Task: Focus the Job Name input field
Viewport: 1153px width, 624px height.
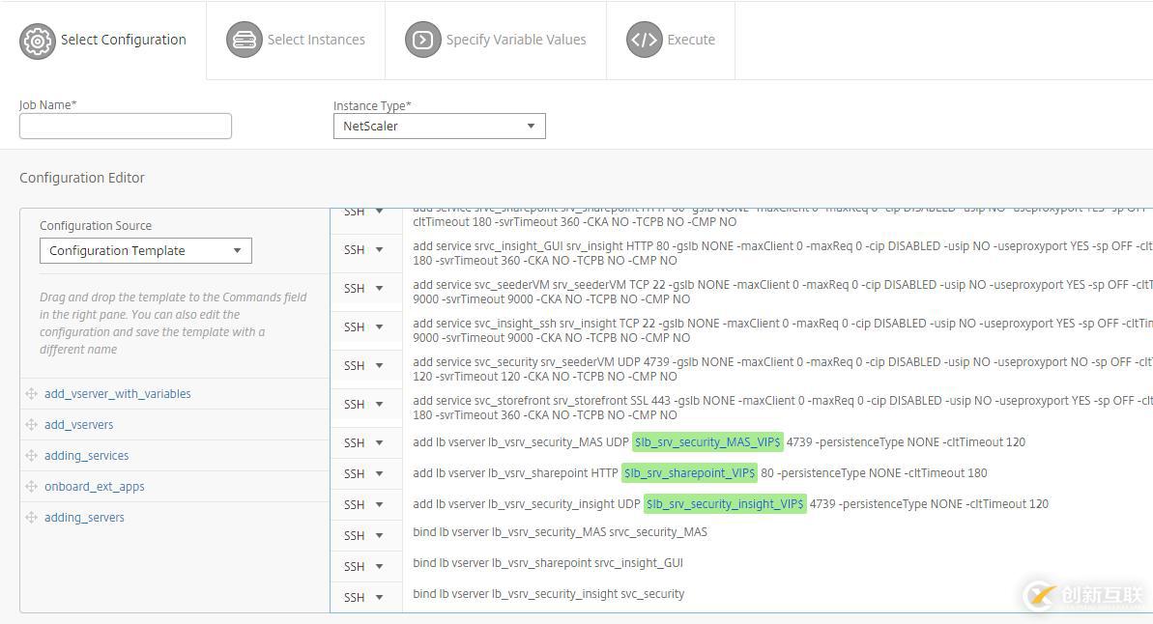Action: pyautogui.click(x=126, y=126)
